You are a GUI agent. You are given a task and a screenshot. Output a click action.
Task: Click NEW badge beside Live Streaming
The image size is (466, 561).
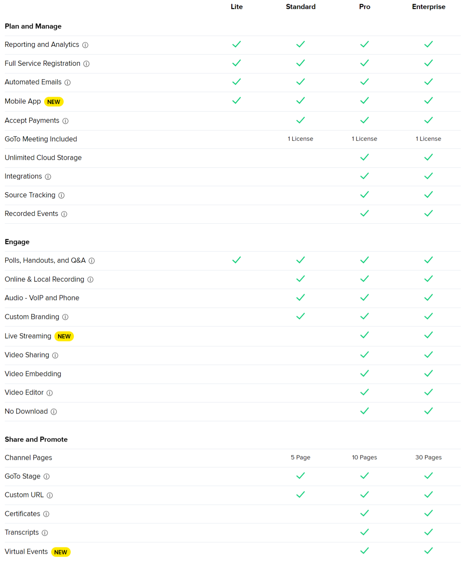pos(64,336)
